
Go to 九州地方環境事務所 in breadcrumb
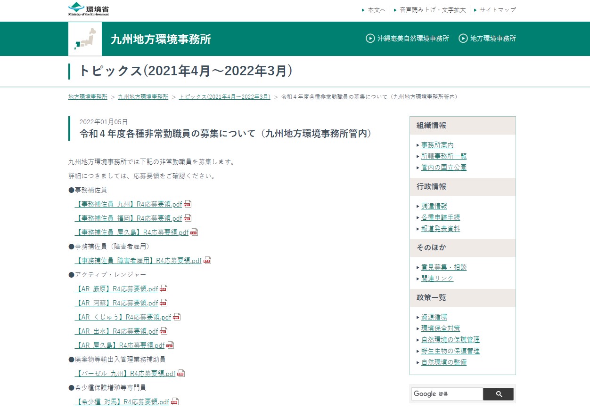click(143, 96)
